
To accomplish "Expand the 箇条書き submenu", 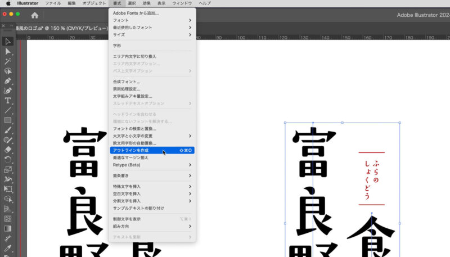I will [152, 175].
